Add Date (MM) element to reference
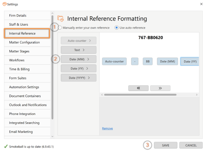Viewport: 206px width, 152px height. [x=78, y=59]
